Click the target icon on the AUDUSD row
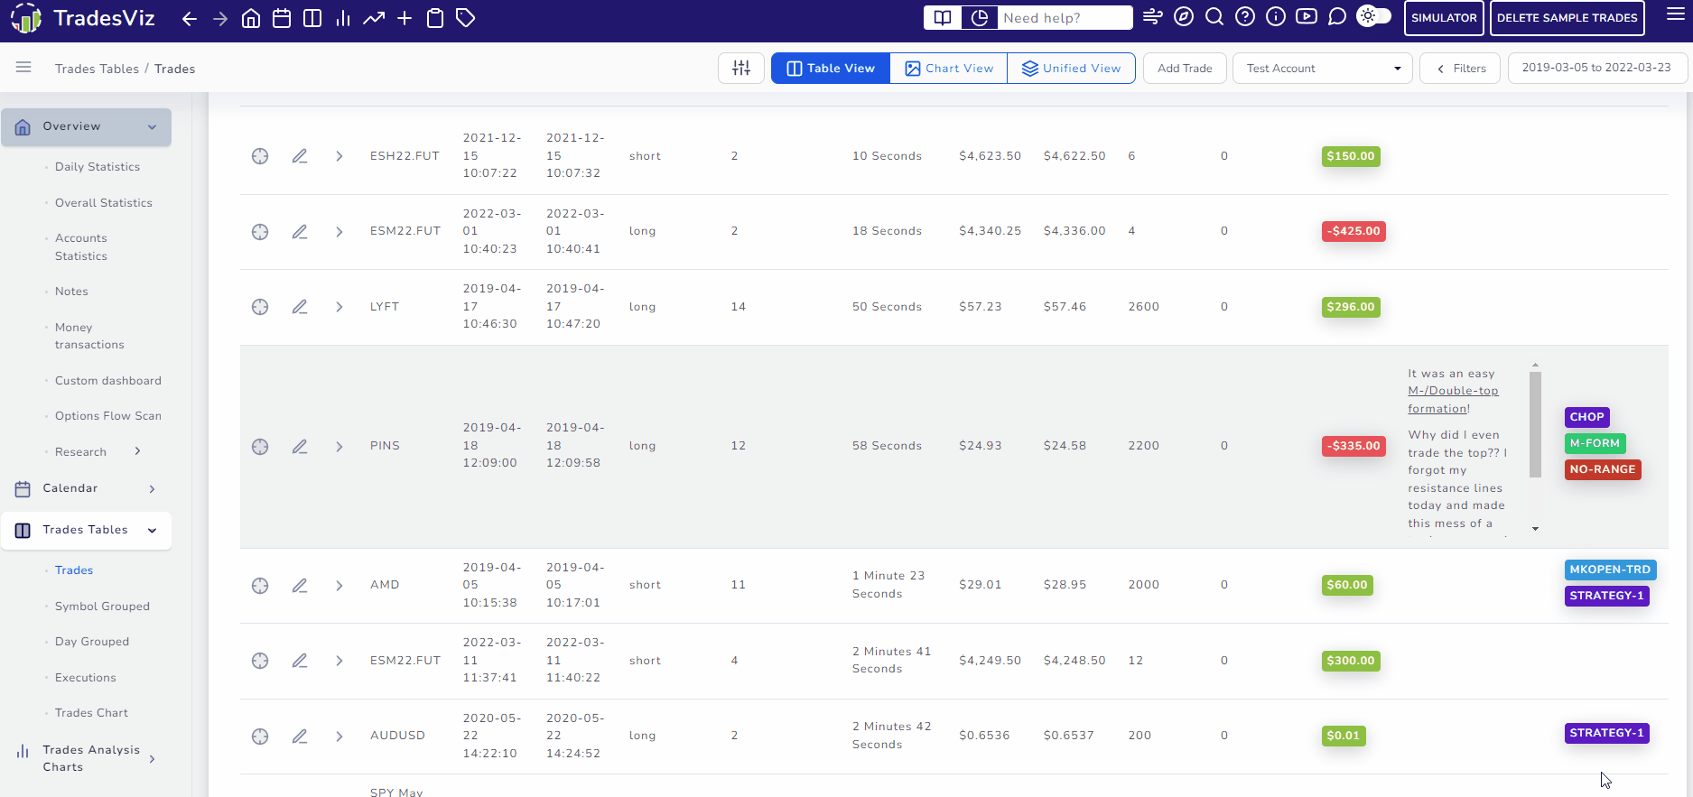Screen dimensions: 1693x797 [260, 737]
